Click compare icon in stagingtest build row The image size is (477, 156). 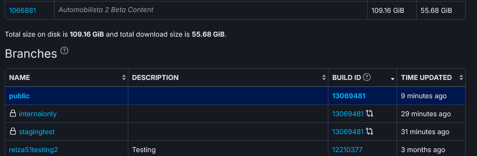click(370, 132)
